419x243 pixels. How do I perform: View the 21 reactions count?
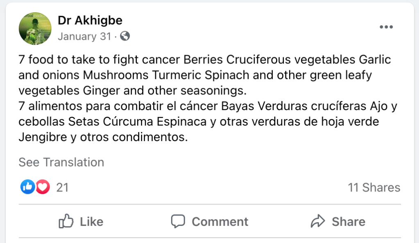62,187
